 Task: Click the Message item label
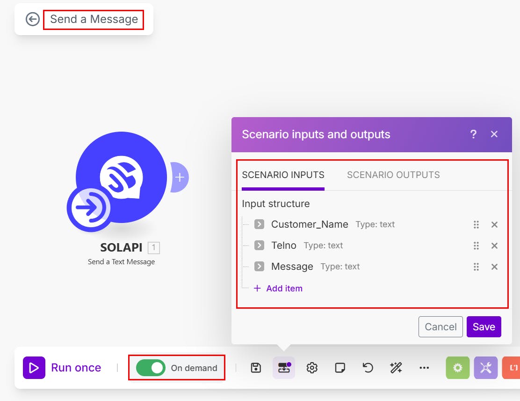[x=292, y=267]
